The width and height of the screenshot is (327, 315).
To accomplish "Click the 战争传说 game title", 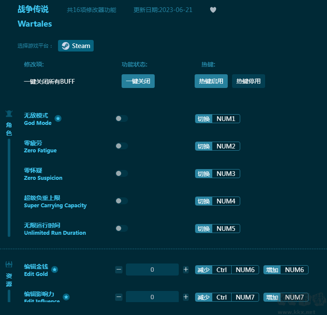I will [33, 9].
